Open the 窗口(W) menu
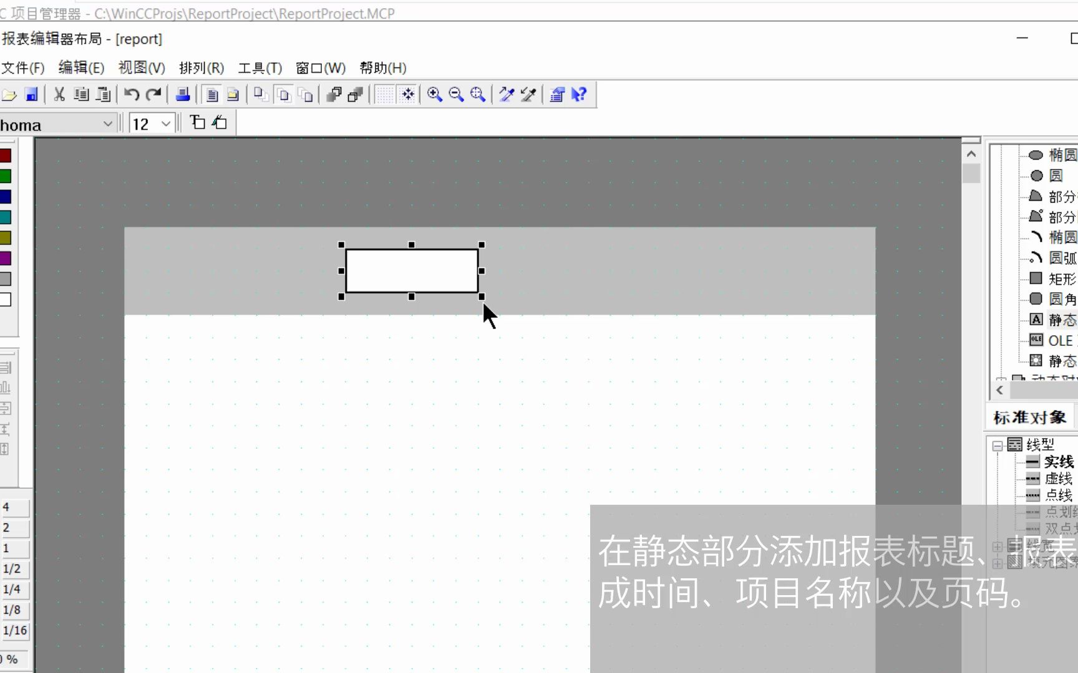The height and width of the screenshot is (673, 1078). pos(321,68)
